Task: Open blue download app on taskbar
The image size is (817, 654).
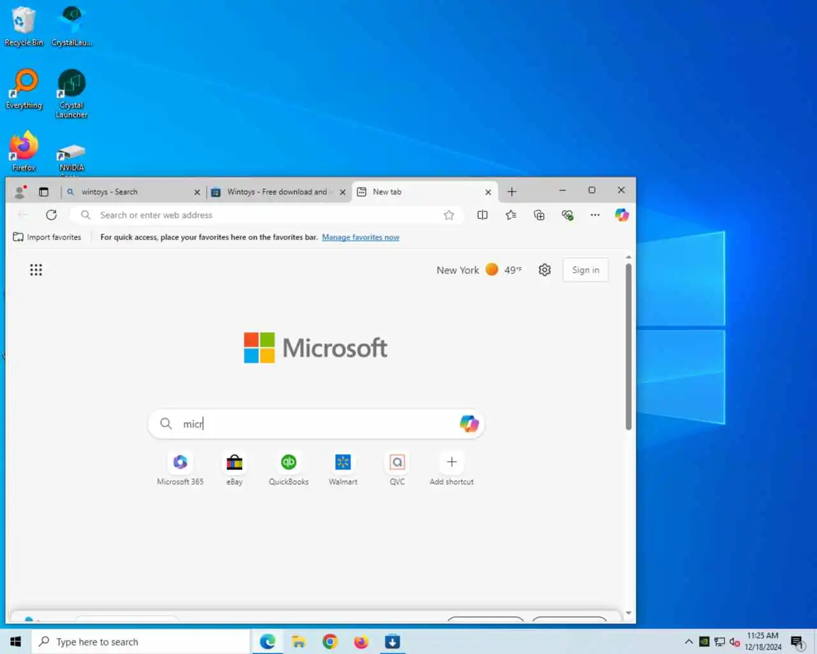Action: 393,642
